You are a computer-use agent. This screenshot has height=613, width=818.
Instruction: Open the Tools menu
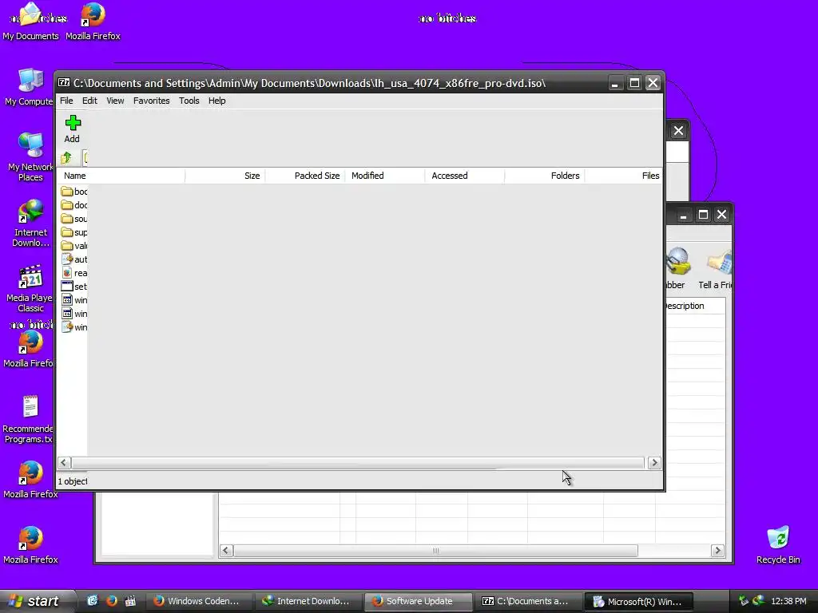click(x=189, y=101)
